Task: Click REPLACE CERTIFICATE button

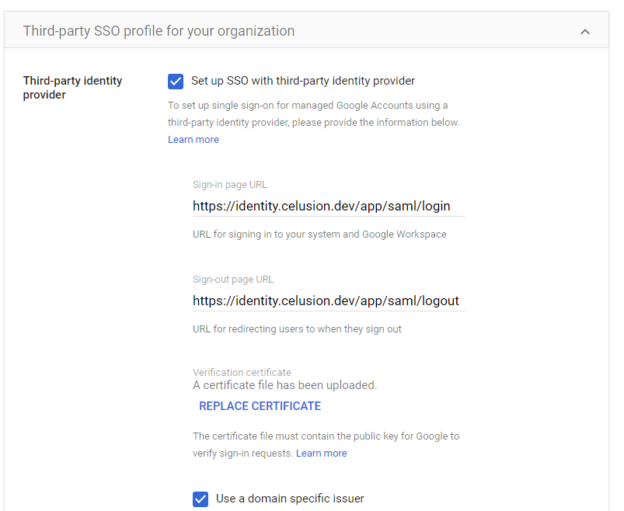Action: [x=260, y=406]
